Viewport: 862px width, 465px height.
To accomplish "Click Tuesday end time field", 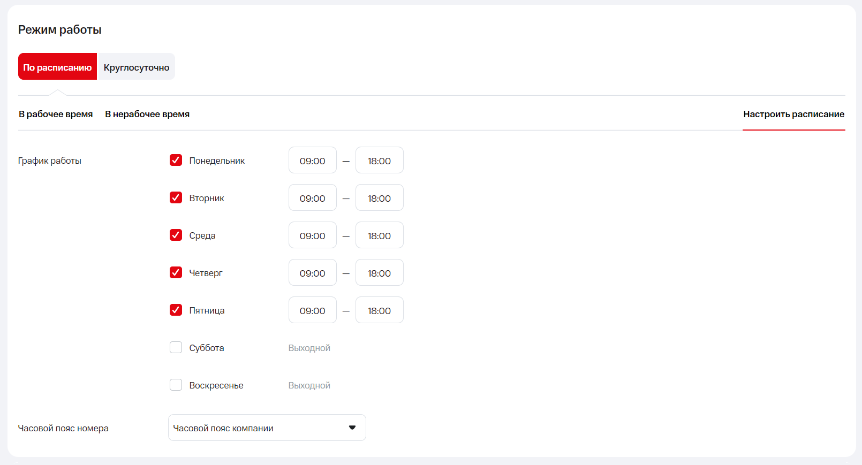I will click(379, 198).
